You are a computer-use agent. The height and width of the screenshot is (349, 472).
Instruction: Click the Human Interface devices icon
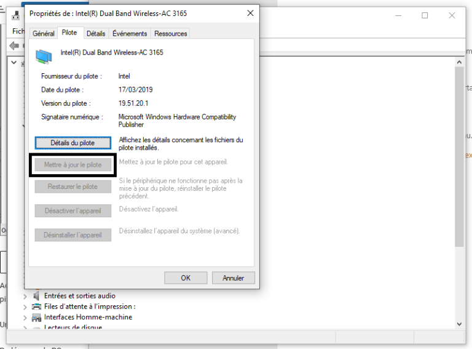click(36, 318)
